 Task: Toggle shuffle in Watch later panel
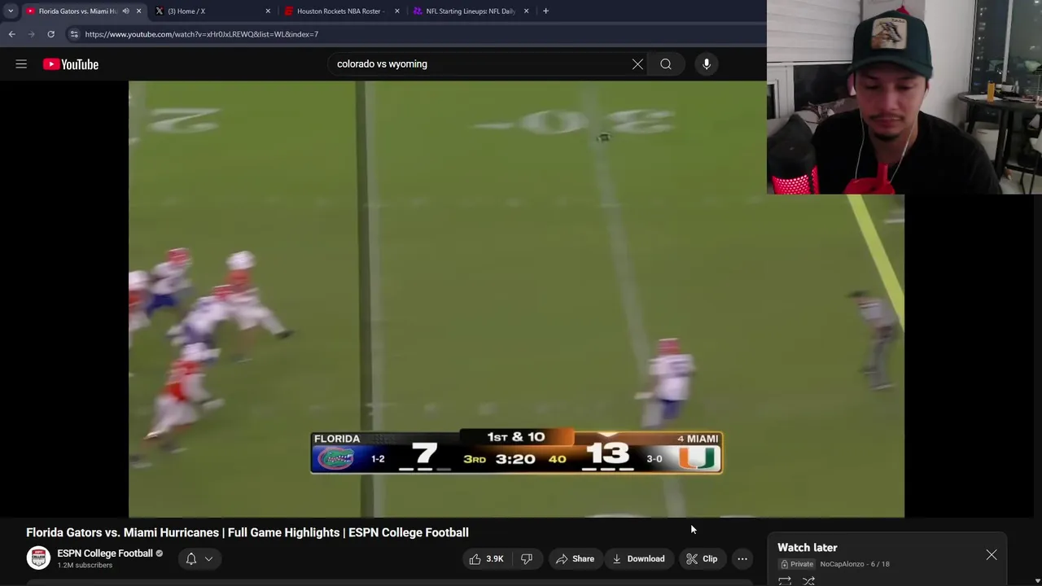pos(809,581)
